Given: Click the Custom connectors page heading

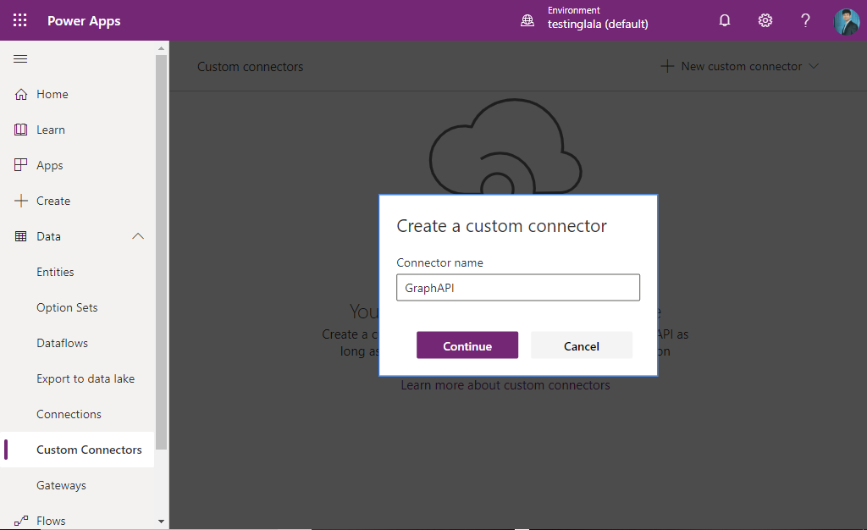Looking at the screenshot, I should click(250, 67).
